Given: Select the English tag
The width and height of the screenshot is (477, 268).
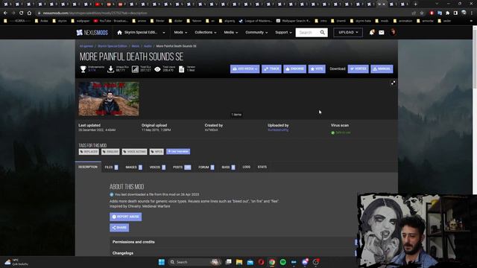Looking at the screenshot, I should 110,152.
